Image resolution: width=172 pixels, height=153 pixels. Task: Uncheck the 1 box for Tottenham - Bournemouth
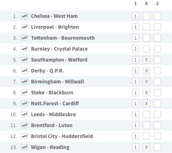tap(136, 38)
